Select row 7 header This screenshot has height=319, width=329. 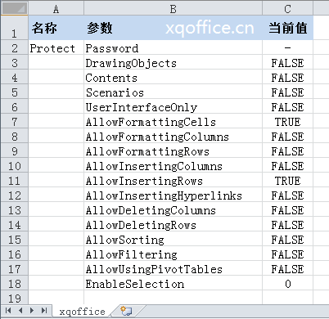click(x=15, y=122)
